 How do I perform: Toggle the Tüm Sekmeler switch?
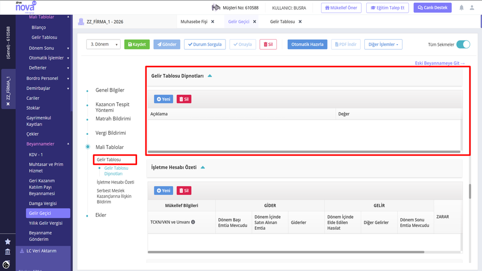[x=463, y=44]
